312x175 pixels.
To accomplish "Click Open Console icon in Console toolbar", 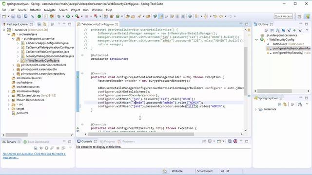I will click(x=219, y=141).
